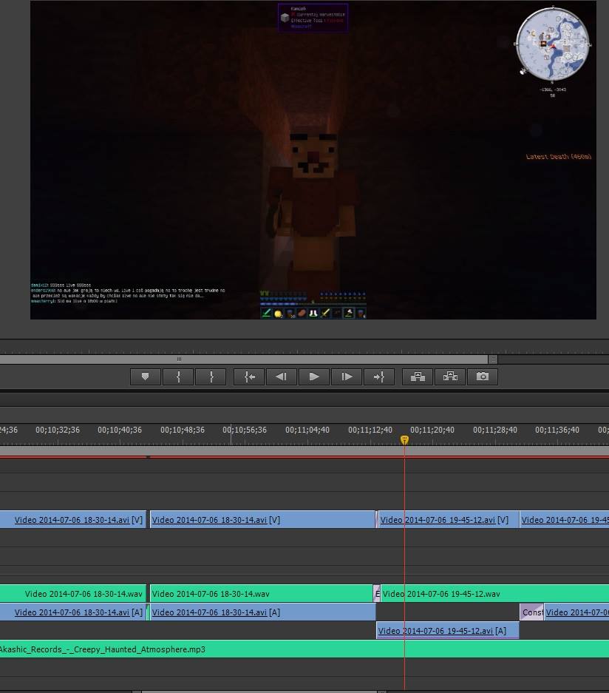This screenshot has width=609, height=693.
Task: Select the 19-45-12.avi [V] clip under the playhead
Action: 449,520
